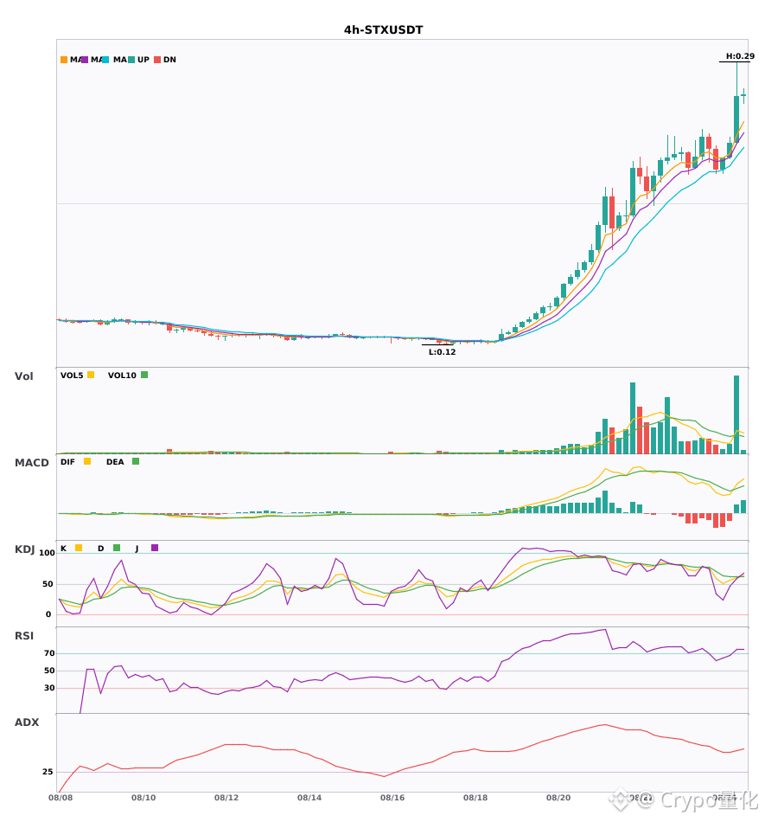Select the MACD panel label
This screenshot has height=822, width=765.
pos(31,463)
